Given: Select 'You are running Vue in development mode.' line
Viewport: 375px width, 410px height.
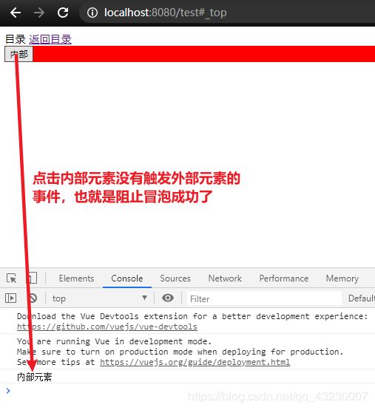Looking at the screenshot, I should (x=114, y=341).
